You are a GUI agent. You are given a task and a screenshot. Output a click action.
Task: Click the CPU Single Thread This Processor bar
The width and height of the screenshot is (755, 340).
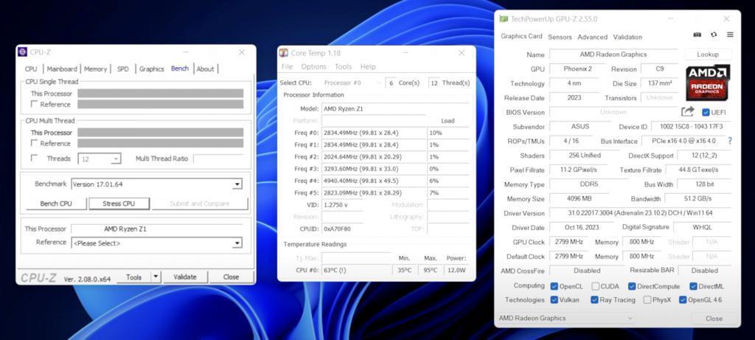coord(160,94)
